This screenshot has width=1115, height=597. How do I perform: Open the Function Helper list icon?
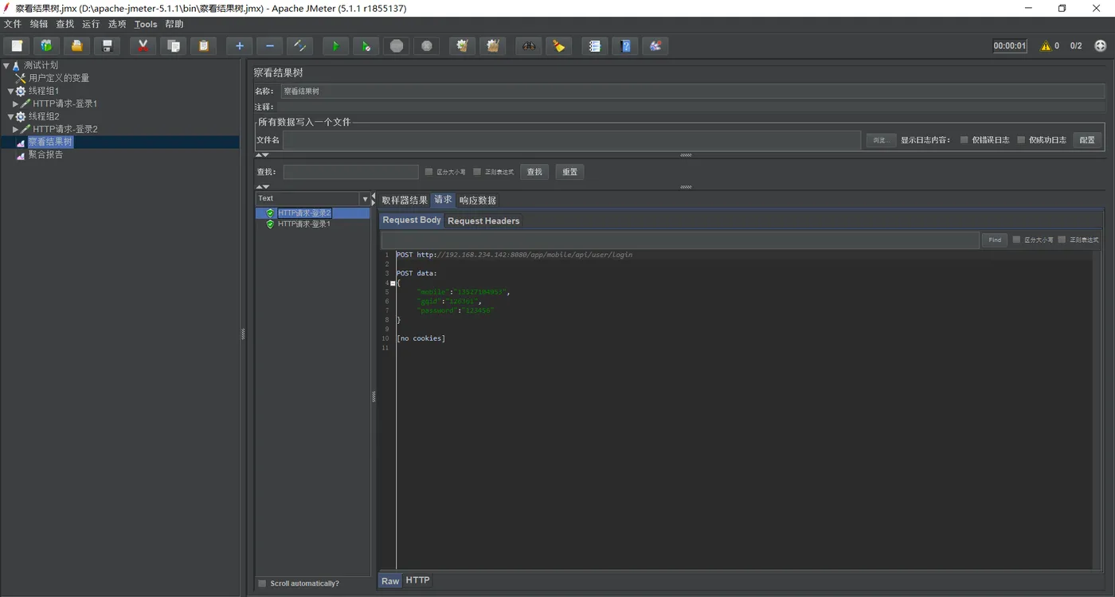tap(594, 45)
